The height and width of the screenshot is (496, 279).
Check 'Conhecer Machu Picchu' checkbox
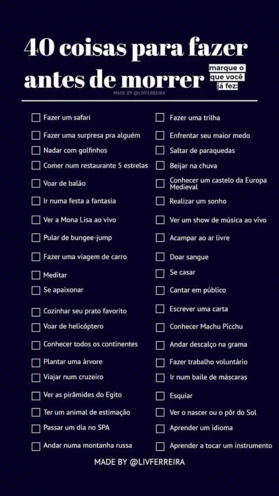pos(160,327)
